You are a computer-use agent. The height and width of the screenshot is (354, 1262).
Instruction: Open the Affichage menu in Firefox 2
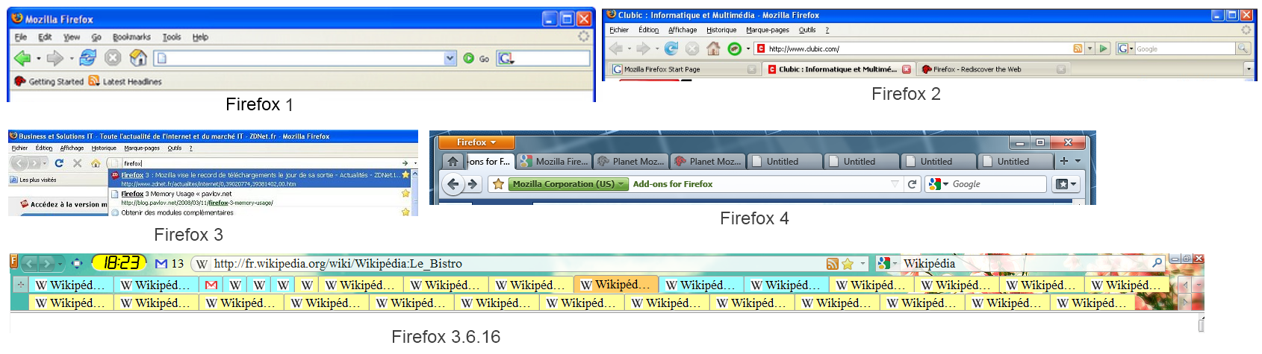[683, 30]
